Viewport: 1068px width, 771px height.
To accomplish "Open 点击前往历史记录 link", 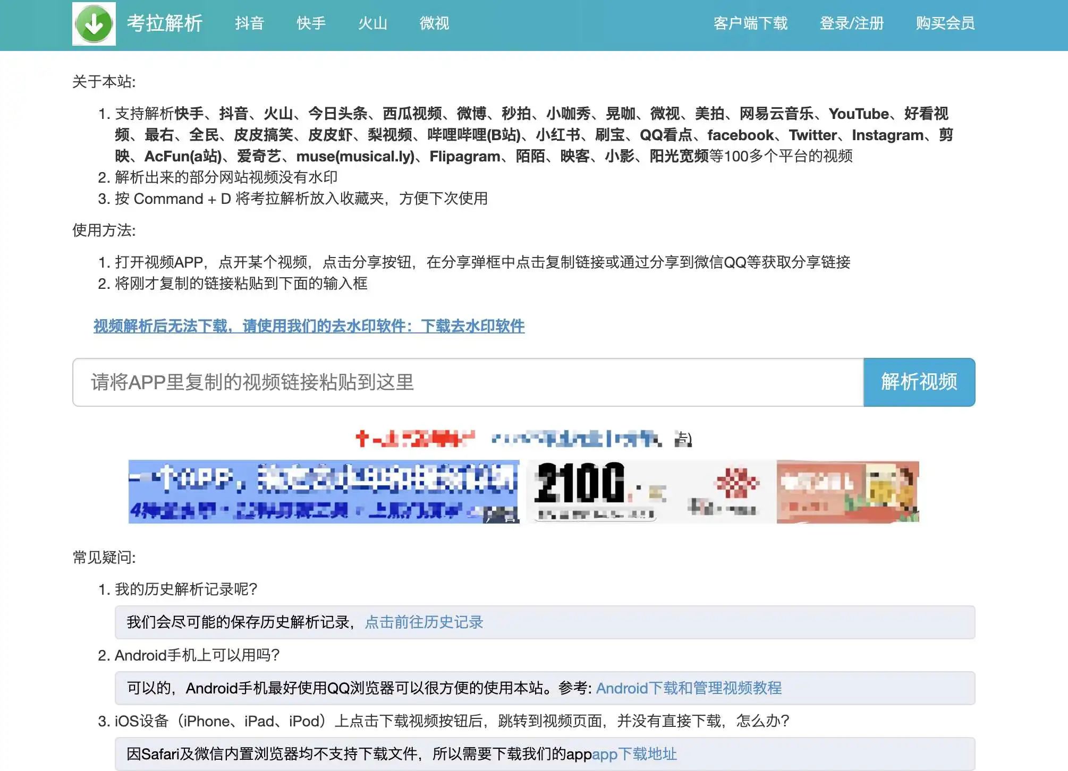I will click(424, 622).
